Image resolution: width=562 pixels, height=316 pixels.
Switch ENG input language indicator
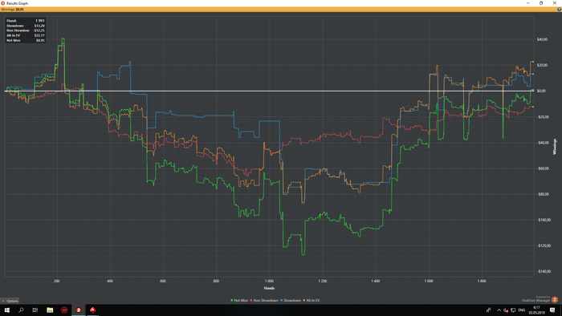tap(522, 310)
